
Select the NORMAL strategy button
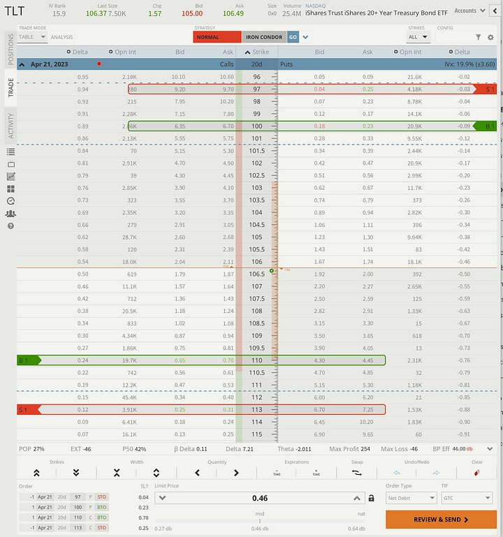pos(217,37)
